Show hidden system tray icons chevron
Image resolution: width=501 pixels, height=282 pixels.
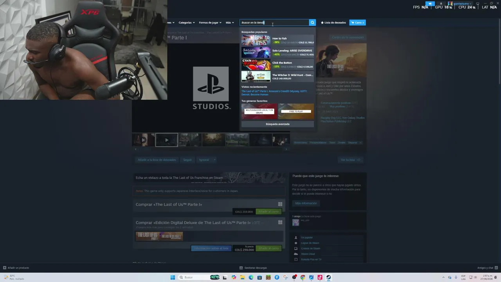pos(443,277)
